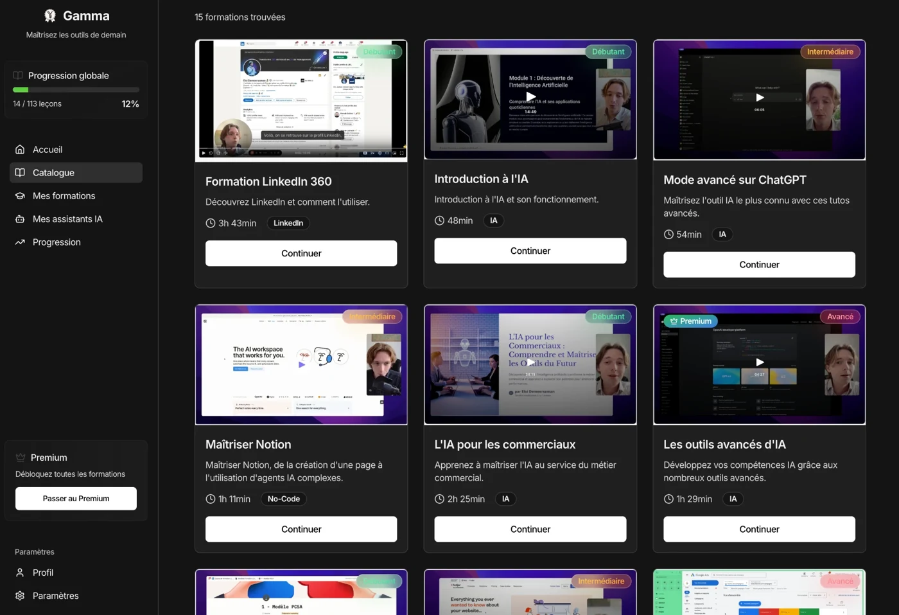
Task: Click the Profil person icon
Action: [20, 572]
